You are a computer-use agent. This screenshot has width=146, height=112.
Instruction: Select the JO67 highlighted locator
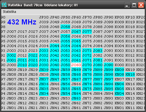(x=76, y=32)
